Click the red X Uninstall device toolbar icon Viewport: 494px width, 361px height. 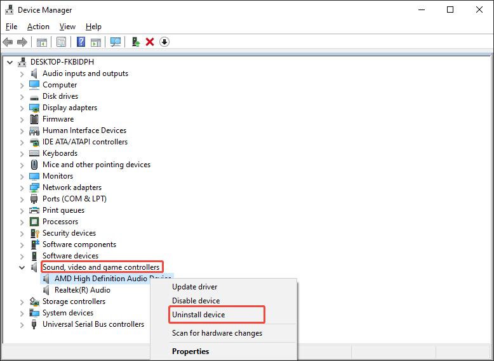tap(150, 42)
